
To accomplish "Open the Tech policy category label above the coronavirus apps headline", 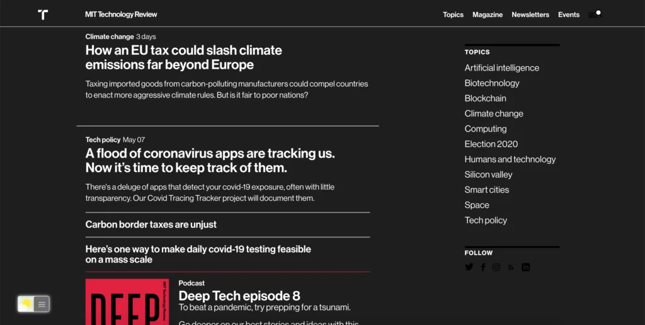I will (103, 140).
